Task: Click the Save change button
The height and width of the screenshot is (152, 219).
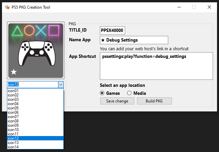Action: tap(117, 101)
